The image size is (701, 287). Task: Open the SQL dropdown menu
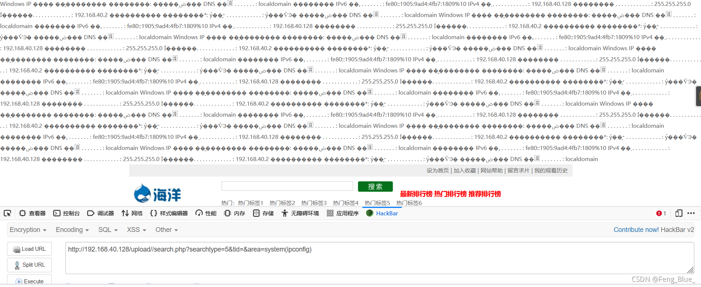(108, 230)
